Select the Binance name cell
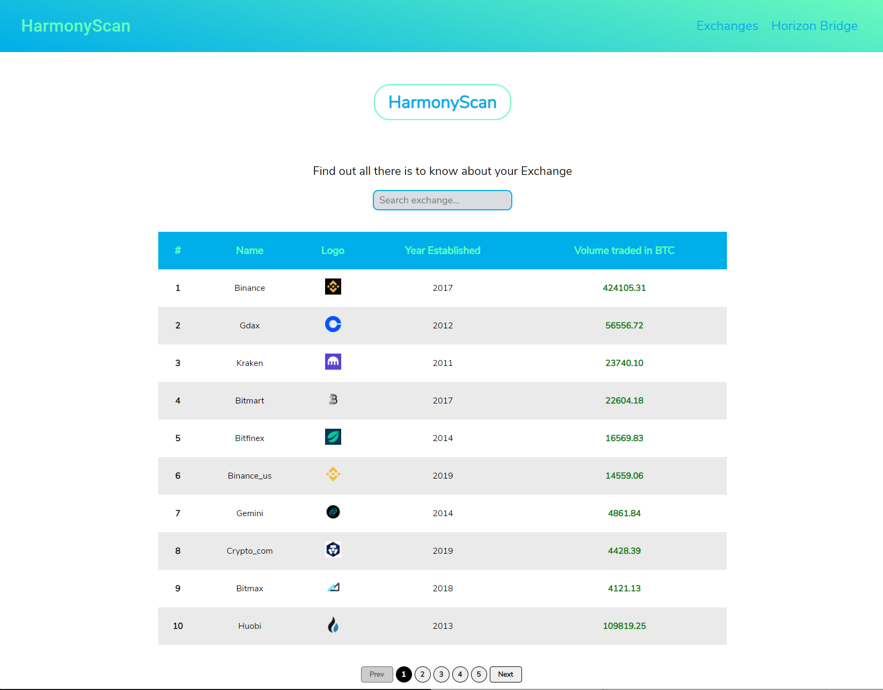Screen dimensions: 883x690 (249, 288)
